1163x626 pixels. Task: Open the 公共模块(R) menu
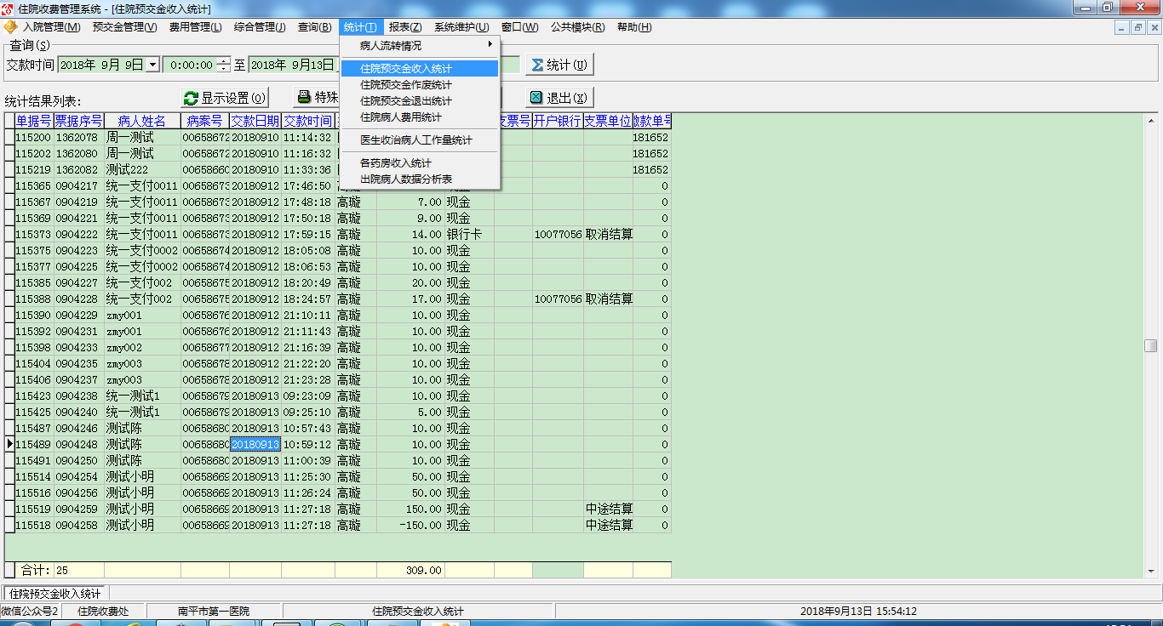577,27
